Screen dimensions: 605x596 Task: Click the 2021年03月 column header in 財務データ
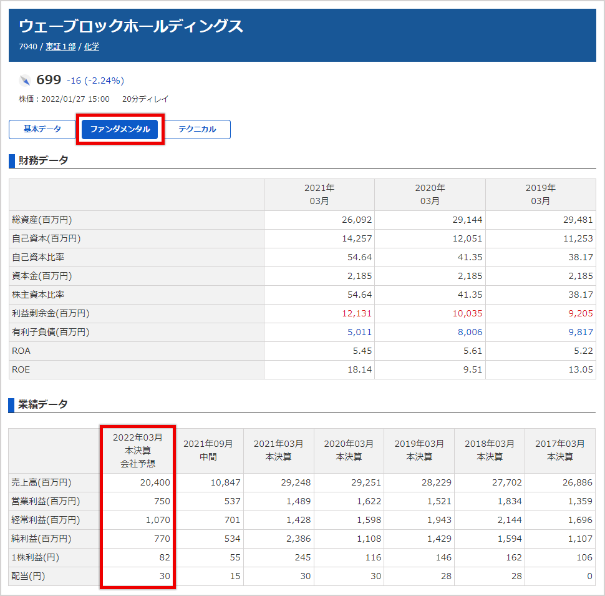pyautogui.click(x=319, y=195)
